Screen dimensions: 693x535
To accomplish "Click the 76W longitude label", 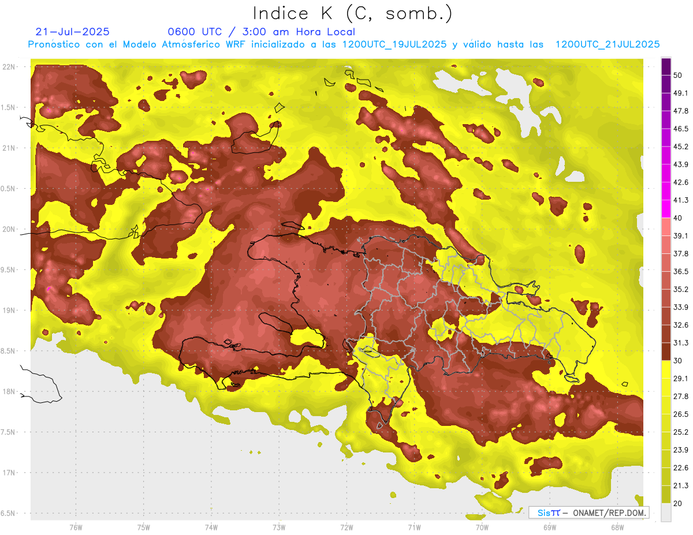I will click(76, 527).
